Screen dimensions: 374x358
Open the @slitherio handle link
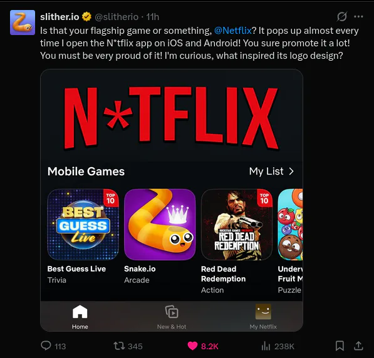pos(117,17)
